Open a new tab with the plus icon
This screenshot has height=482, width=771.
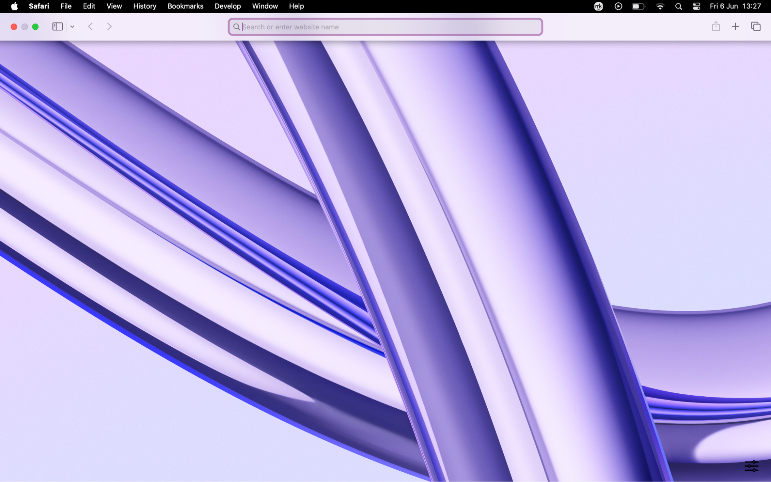pyautogui.click(x=736, y=26)
